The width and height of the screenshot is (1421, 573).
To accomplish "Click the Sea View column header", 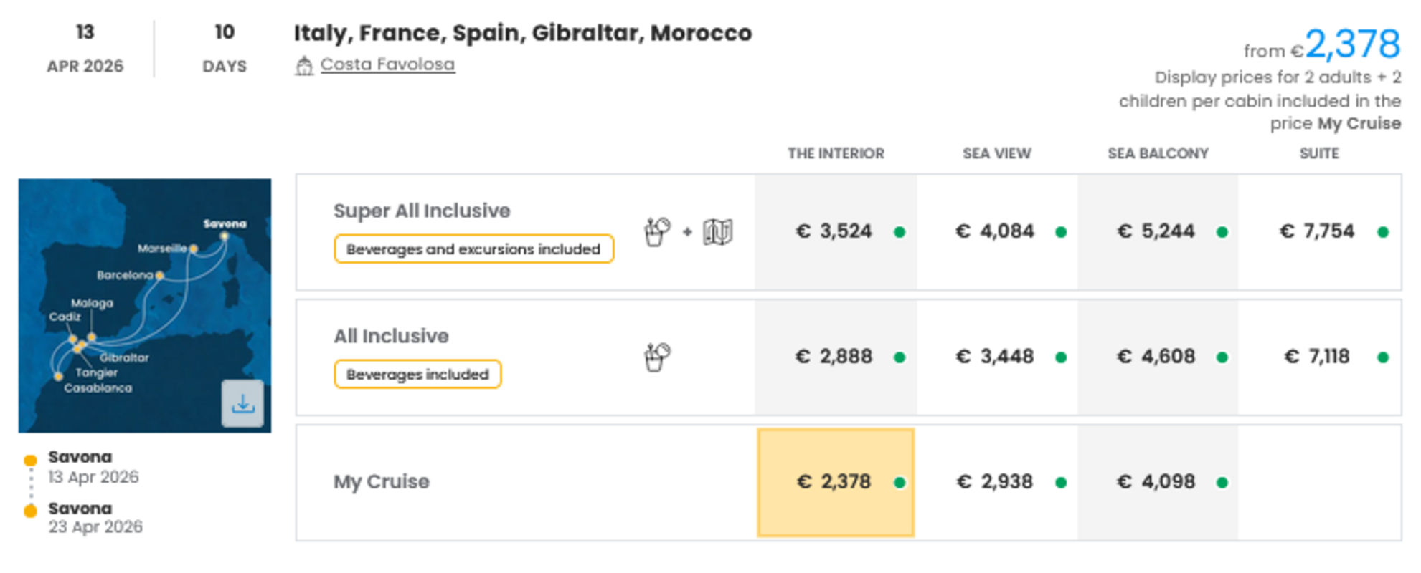I will point(996,153).
